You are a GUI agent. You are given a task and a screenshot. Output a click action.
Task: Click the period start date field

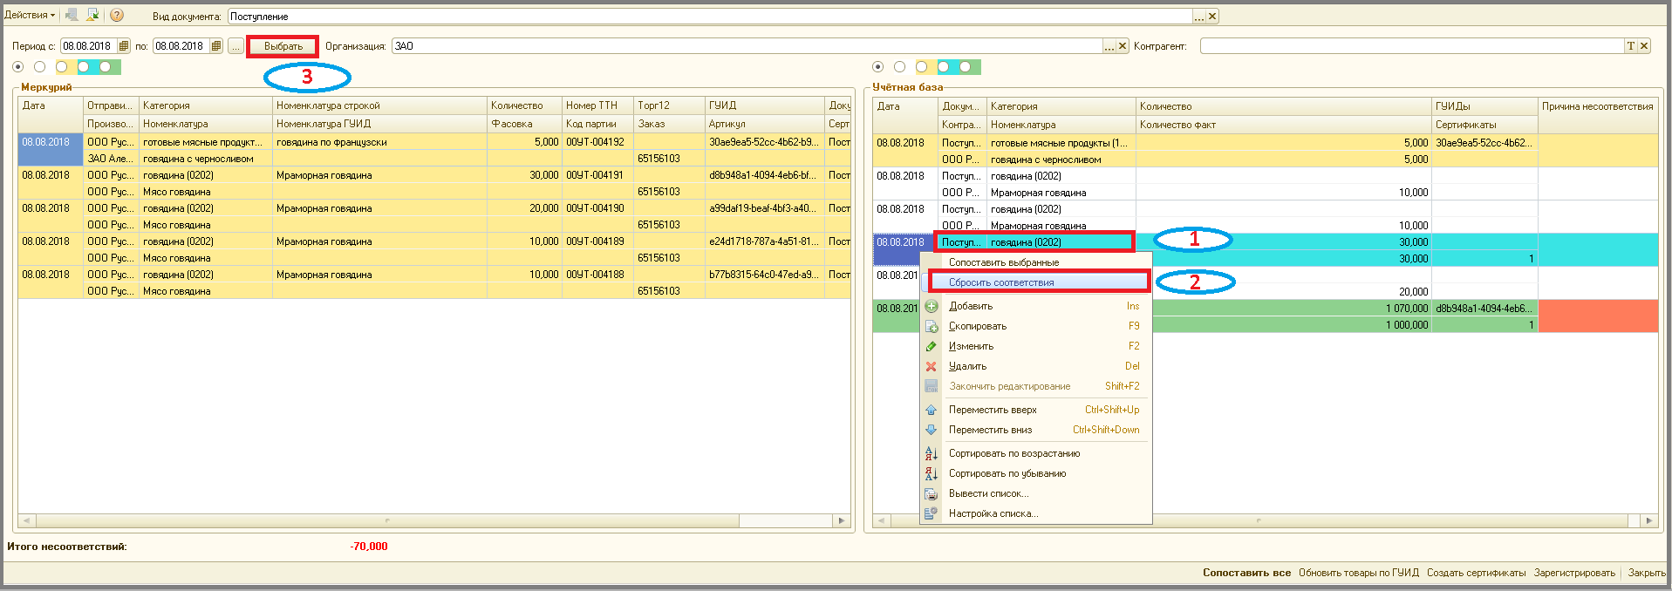pos(88,46)
